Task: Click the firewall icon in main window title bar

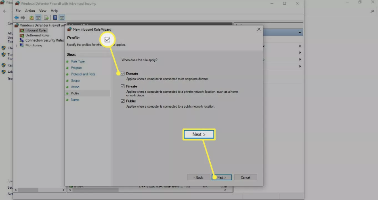Action: pyautogui.click(x=17, y=4)
